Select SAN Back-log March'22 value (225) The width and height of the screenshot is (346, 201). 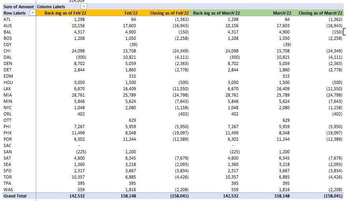tap(235, 152)
